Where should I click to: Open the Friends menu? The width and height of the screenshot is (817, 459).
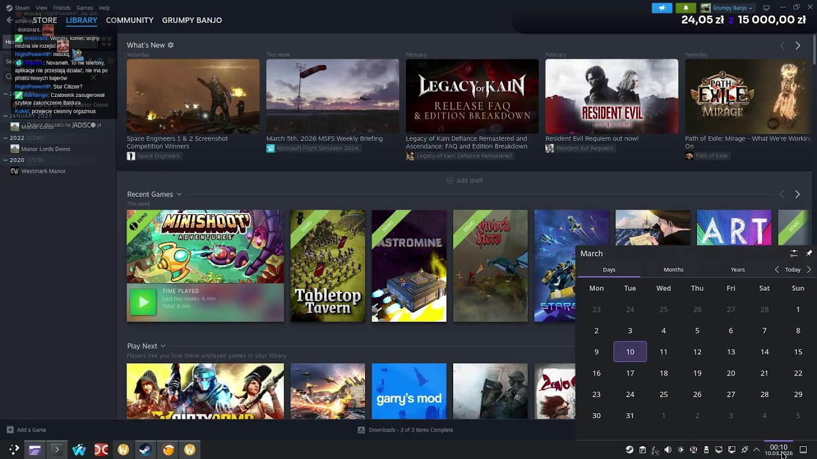pos(62,8)
